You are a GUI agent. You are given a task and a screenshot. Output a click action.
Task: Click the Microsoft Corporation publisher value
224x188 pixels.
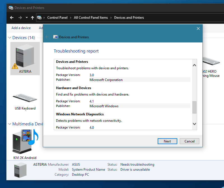point(106,80)
